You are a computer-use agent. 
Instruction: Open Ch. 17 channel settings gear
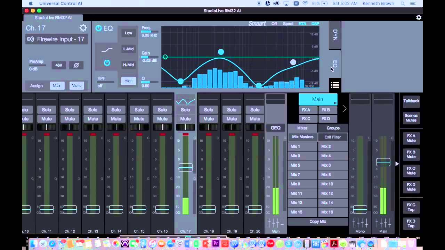pos(83,28)
